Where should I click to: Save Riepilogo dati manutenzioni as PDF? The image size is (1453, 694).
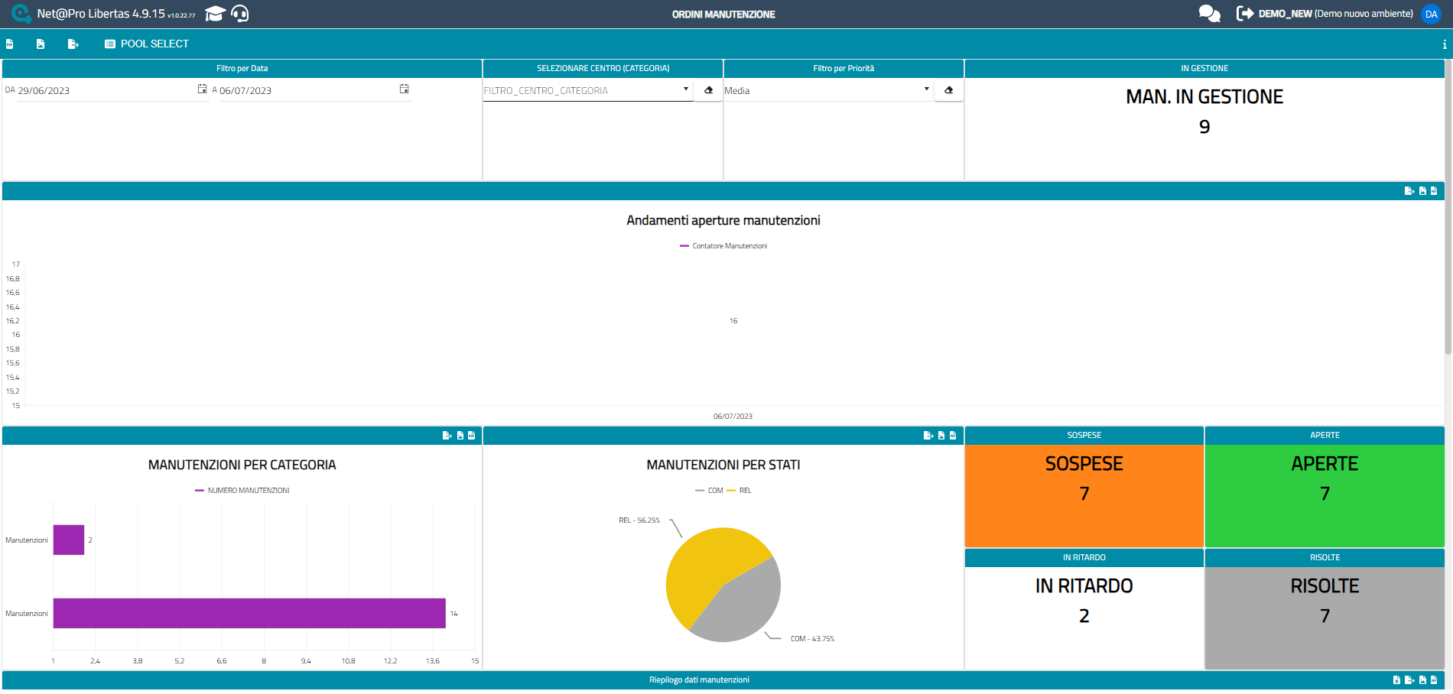[x=1434, y=680]
